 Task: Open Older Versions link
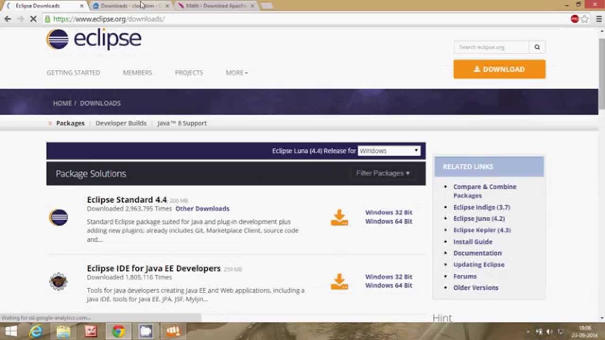(x=475, y=288)
